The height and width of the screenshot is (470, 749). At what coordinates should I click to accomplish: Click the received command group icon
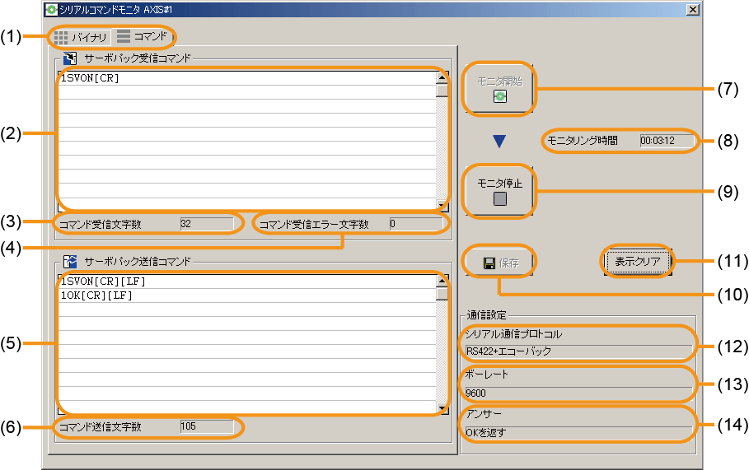70,58
